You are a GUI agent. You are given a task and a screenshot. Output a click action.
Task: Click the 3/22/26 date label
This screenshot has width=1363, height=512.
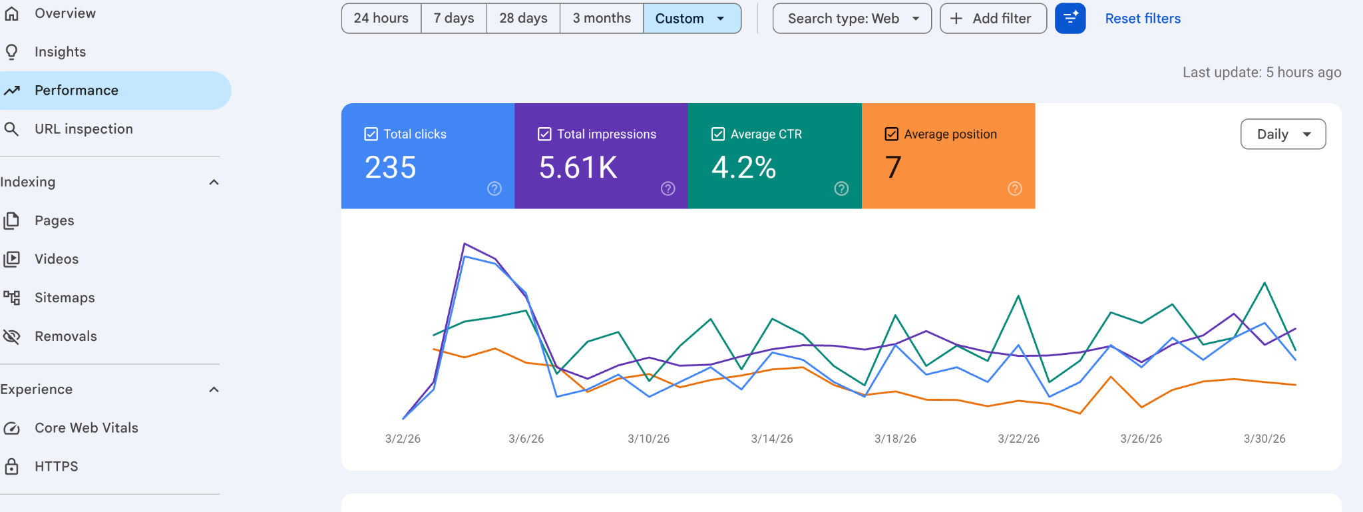coord(1018,439)
